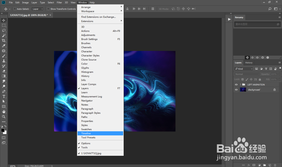This screenshot has width=282, height=167.
Task: Filter layers by type layers icon
Action: (266, 69)
